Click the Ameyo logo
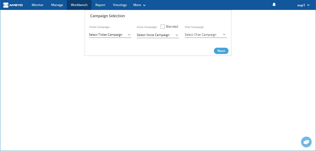The width and height of the screenshot is (316, 151). (13, 5)
